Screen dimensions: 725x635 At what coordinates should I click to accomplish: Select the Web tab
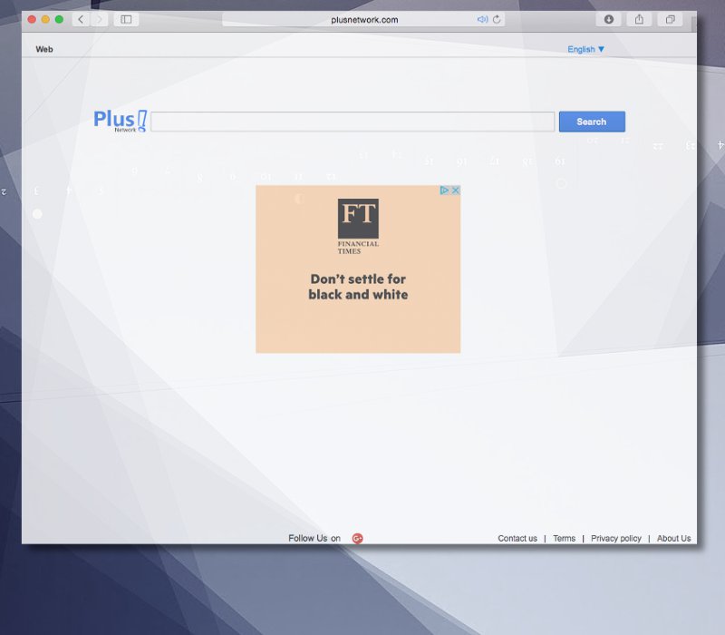(x=44, y=49)
